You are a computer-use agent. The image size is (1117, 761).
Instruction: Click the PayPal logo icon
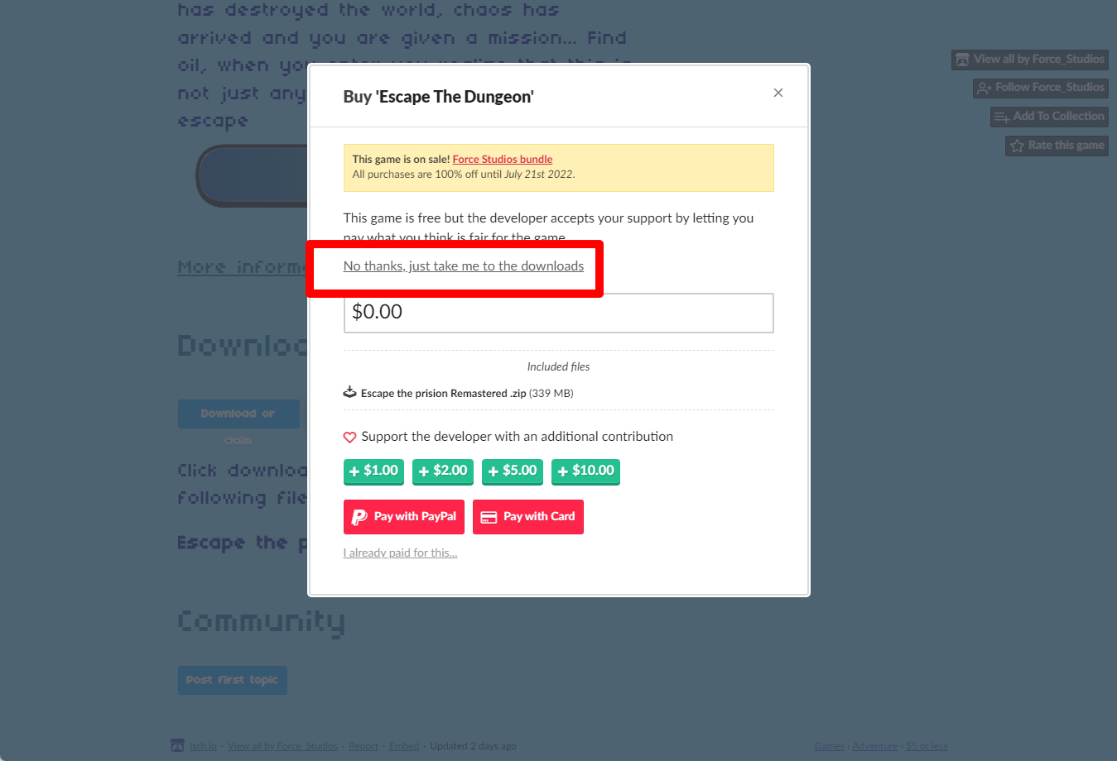(x=359, y=517)
